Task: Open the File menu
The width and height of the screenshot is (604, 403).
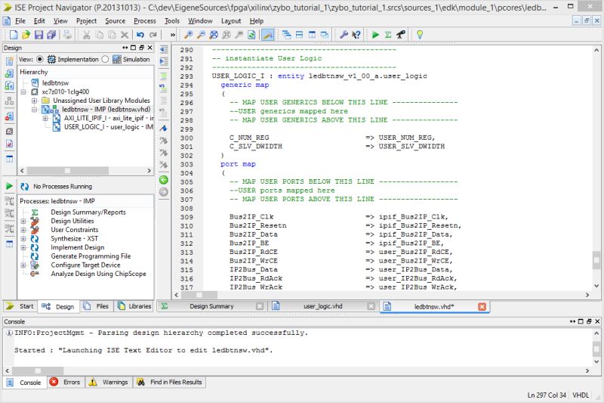Action: [20, 21]
